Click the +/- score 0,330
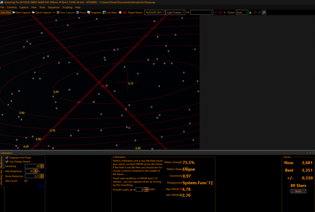The width and height of the screenshot is (315, 212). (307, 178)
